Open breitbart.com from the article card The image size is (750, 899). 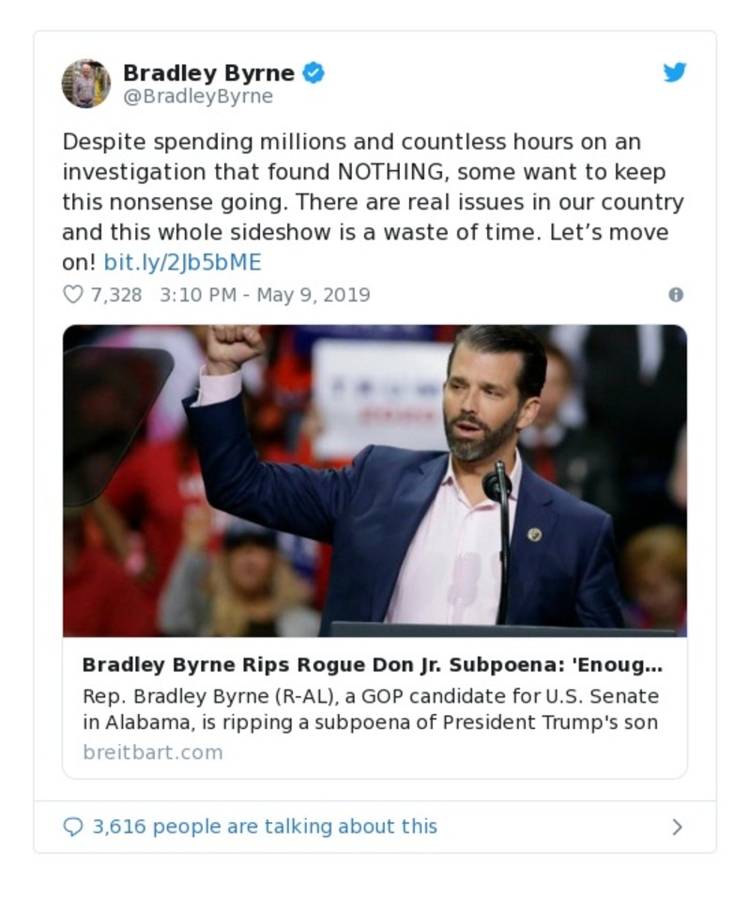point(151,752)
